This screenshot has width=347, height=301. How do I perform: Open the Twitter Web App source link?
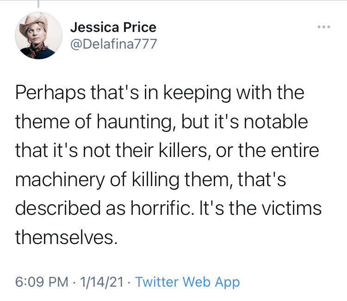point(187,282)
